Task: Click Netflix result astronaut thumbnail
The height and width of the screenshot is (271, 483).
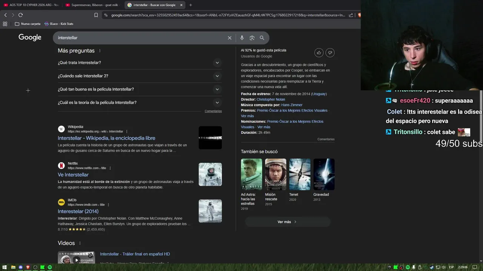Action: pyautogui.click(x=210, y=174)
